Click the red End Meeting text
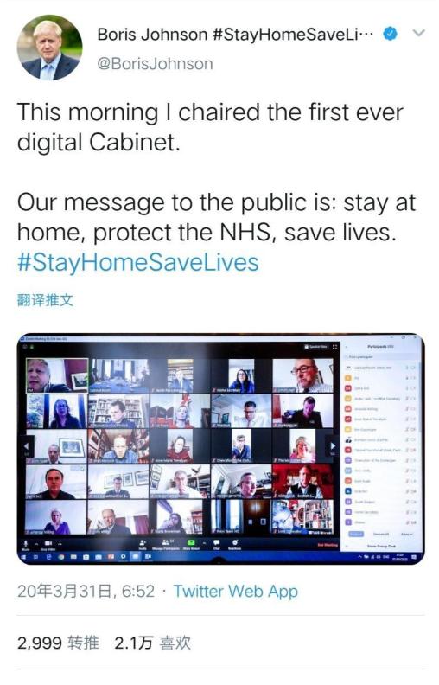The width and height of the screenshot is (439, 685). (328, 545)
